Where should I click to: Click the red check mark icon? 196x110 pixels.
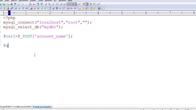click(x=79, y=4)
